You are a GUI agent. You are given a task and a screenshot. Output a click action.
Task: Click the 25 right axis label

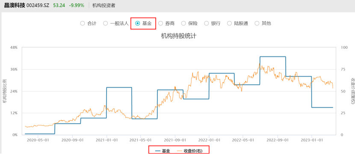[x=343, y=113]
